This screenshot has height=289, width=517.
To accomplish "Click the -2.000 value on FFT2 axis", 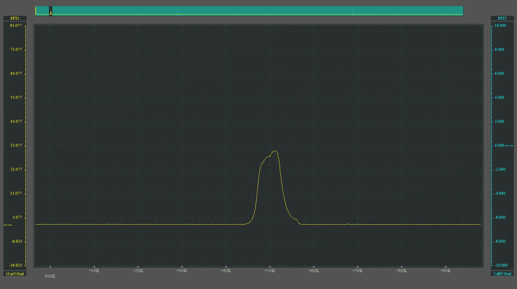I will pos(500,169).
